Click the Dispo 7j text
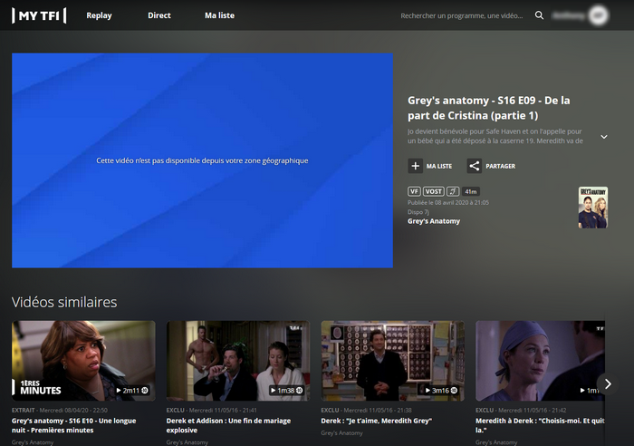 [x=418, y=211]
